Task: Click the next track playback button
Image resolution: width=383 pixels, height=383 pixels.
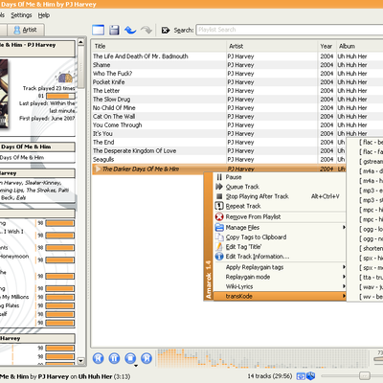Action: pos(146,358)
